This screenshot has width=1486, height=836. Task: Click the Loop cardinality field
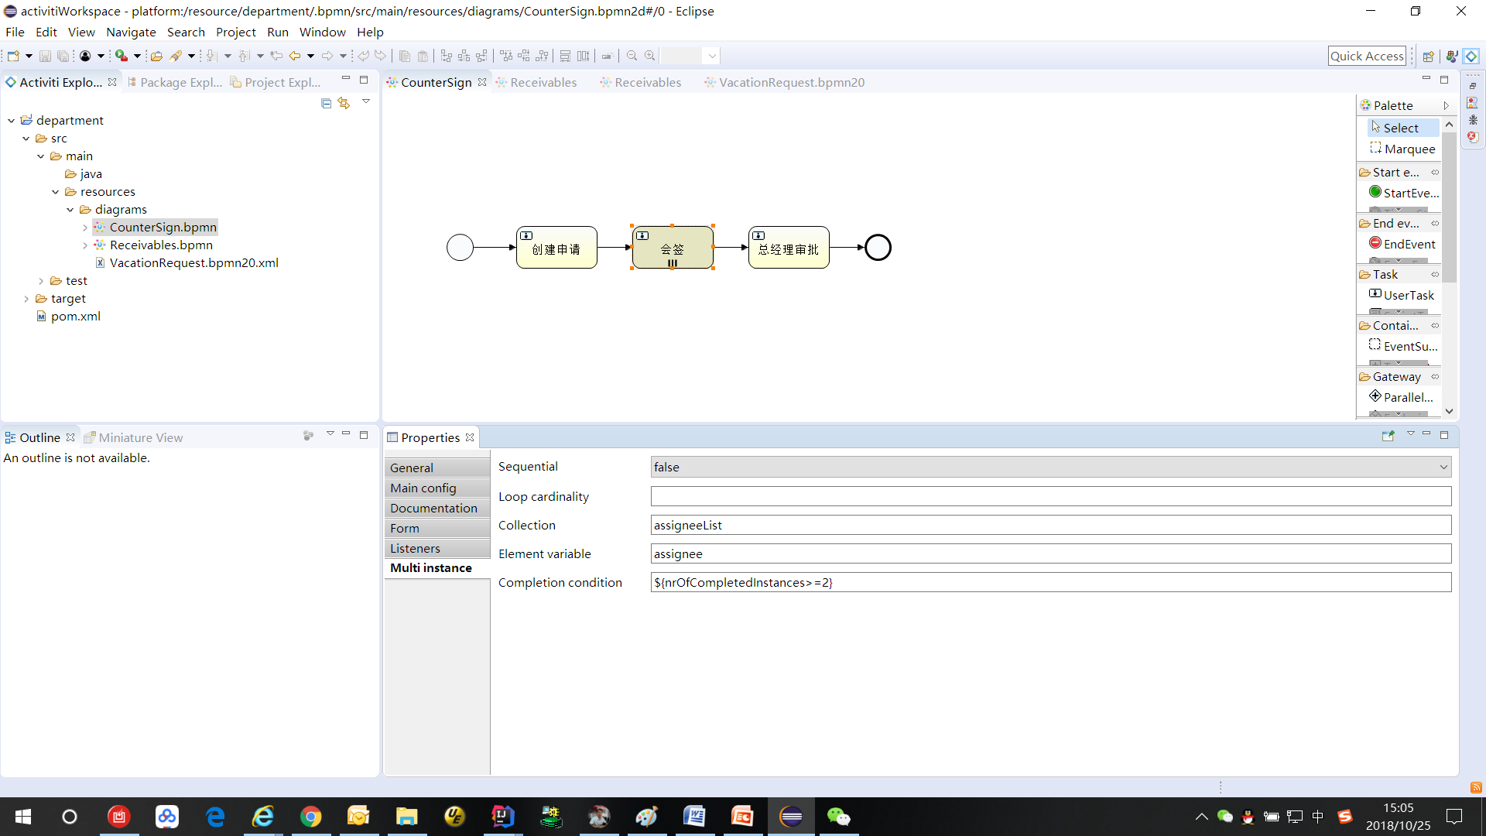point(1051,496)
